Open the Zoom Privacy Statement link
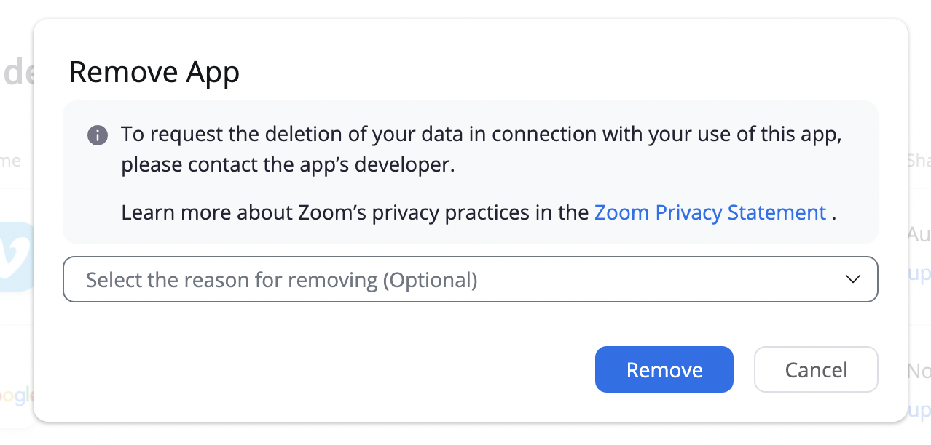 point(710,212)
